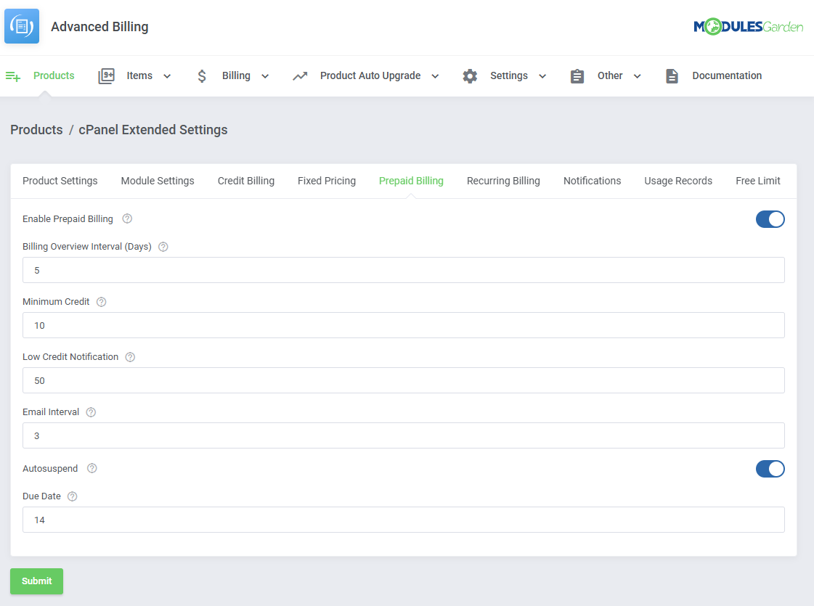This screenshot has height=606, width=814.
Task: Click the Product Auto Upgrade trend icon
Action: (300, 76)
